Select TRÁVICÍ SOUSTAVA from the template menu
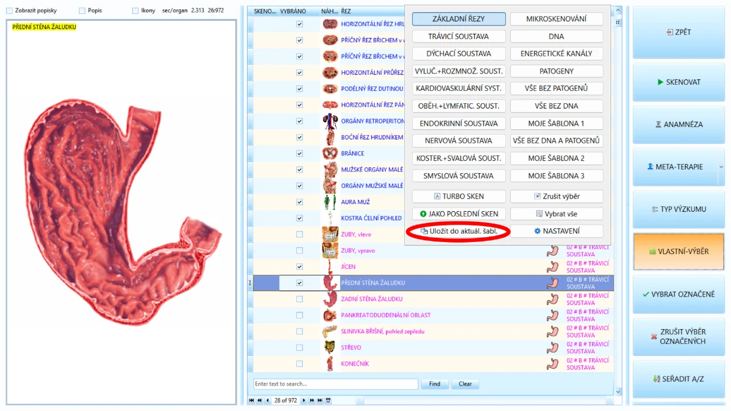Image resolution: width=731 pixels, height=411 pixels. pyautogui.click(x=458, y=36)
